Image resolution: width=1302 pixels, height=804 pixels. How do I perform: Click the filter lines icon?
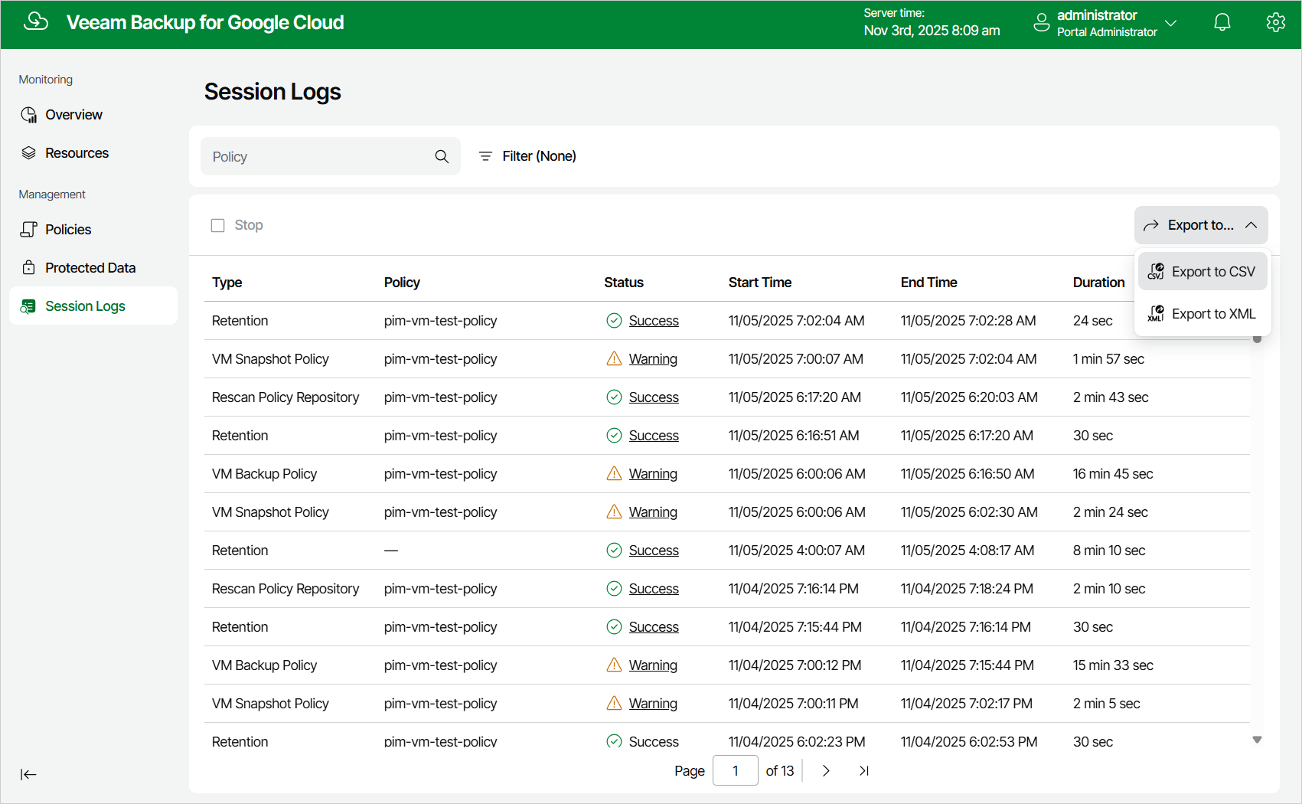point(485,156)
